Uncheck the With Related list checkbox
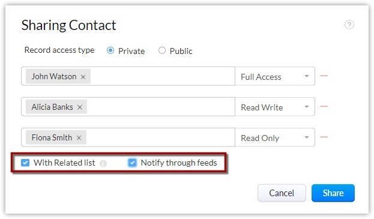374x219 pixels. pos(25,163)
